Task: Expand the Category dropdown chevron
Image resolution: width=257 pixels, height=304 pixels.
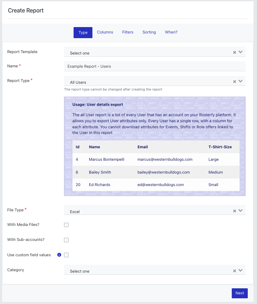Action: (x=240, y=270)
